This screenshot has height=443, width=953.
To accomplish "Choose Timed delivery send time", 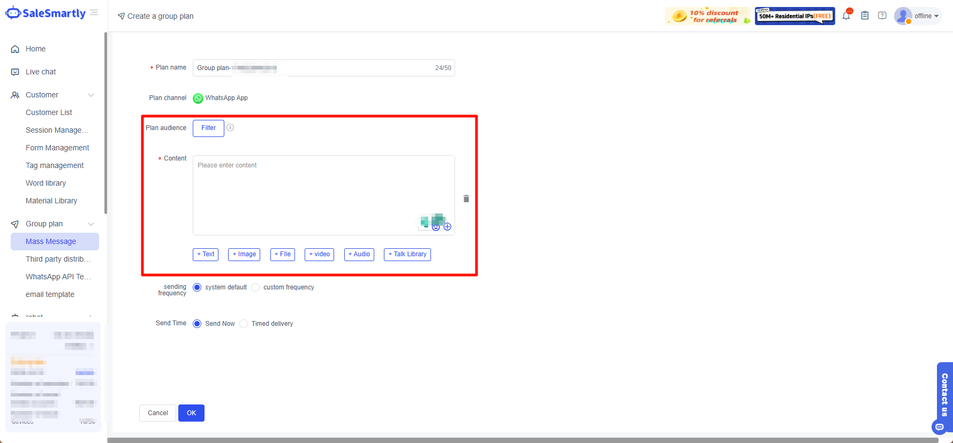I will tap(244, 324).
